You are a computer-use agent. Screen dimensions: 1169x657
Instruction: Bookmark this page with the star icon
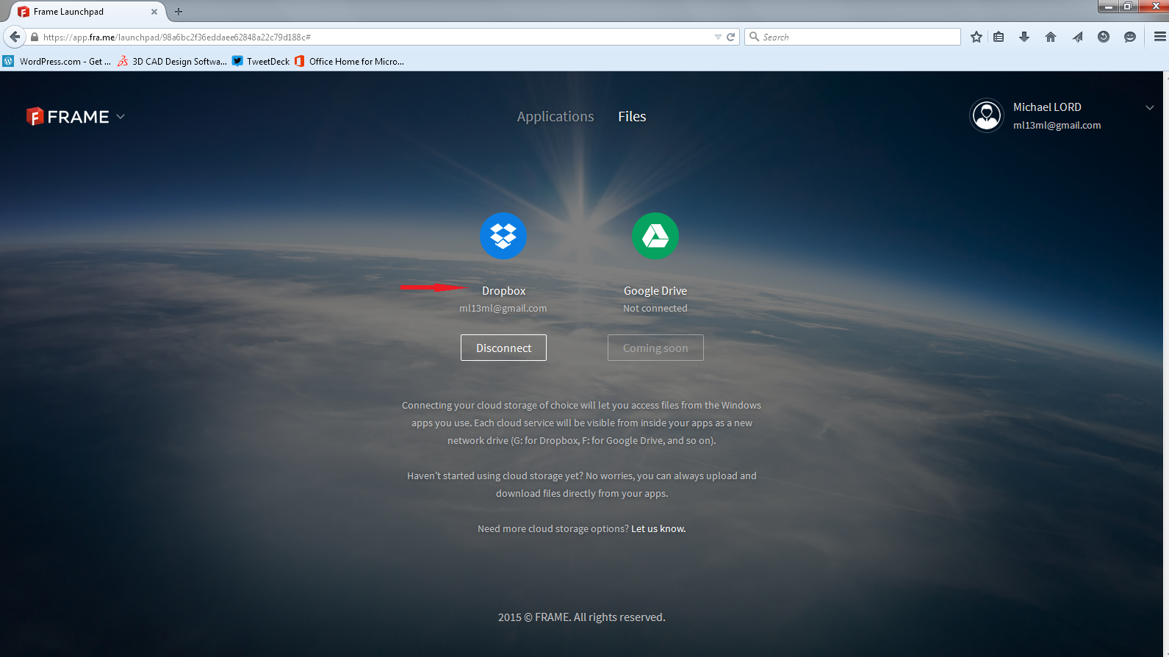click(976, 37)
